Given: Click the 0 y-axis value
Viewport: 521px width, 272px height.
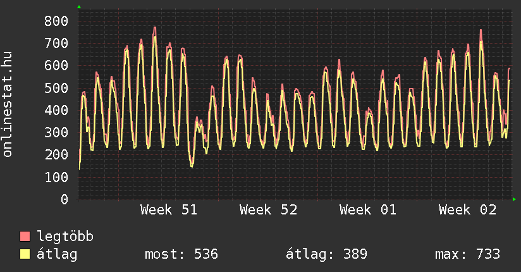Looking at the screenshot, I should point(64,199).
